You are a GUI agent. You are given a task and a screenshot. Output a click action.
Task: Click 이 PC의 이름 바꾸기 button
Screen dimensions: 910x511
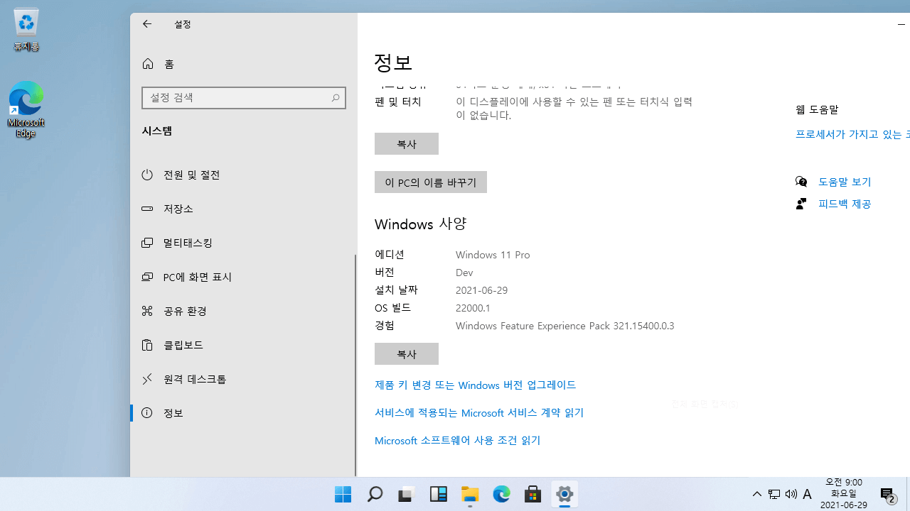point(431,182)
